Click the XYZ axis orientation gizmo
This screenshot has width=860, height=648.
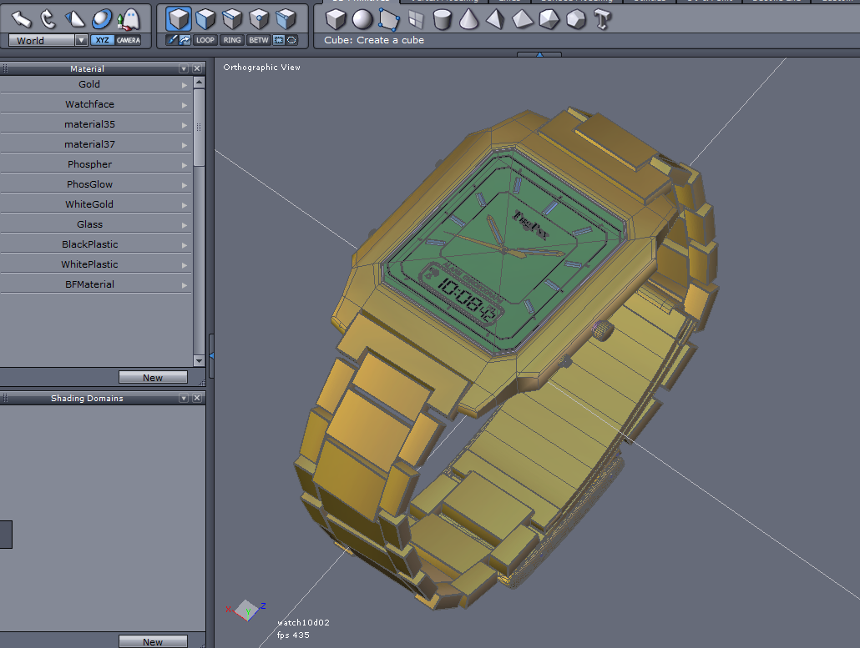pyautogui.click(x=247, y=609)
